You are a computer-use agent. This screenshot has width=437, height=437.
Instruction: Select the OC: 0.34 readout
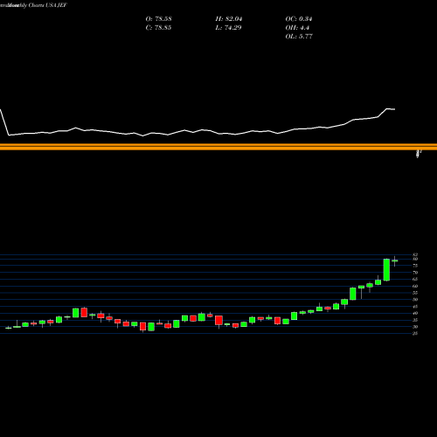pos(299,19)
